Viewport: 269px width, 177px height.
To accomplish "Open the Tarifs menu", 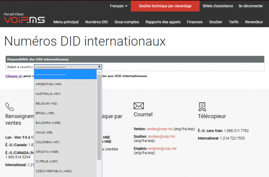I will tap(233, 22).
